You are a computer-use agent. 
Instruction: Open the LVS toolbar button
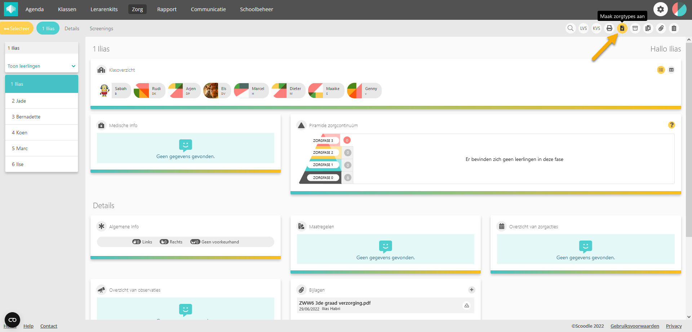(x=584, y=28)
